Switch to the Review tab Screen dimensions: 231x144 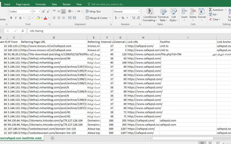tap(66, 4)
